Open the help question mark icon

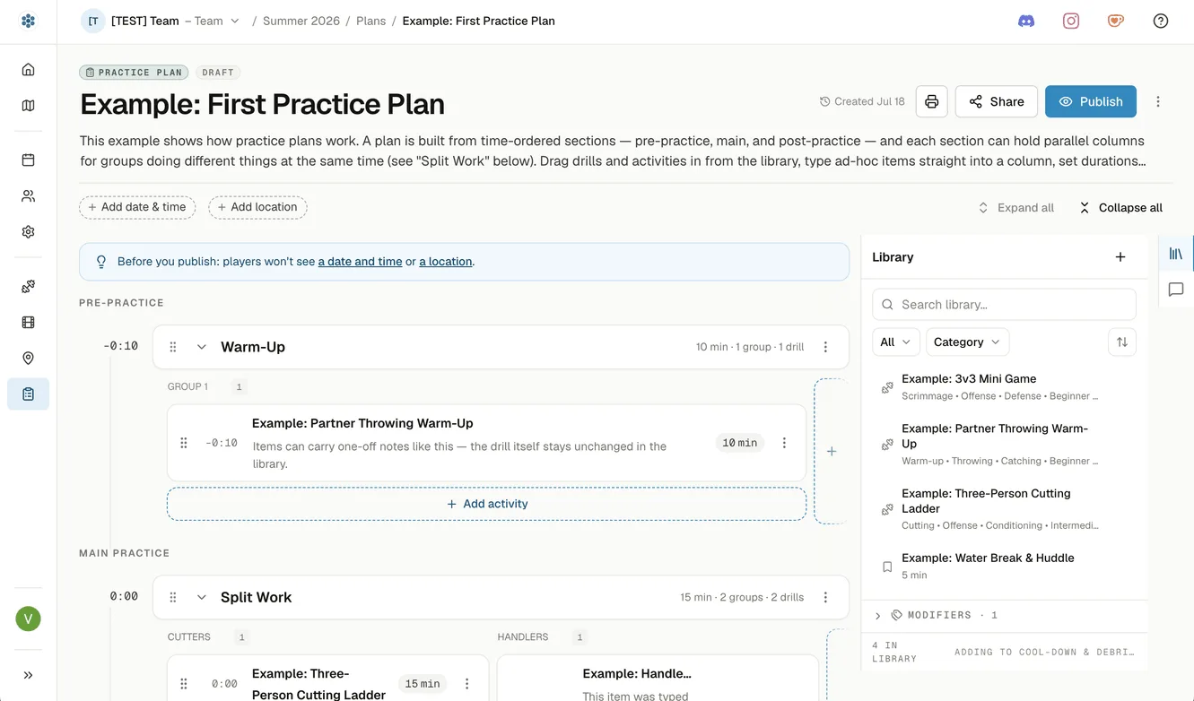[1161, 21]
